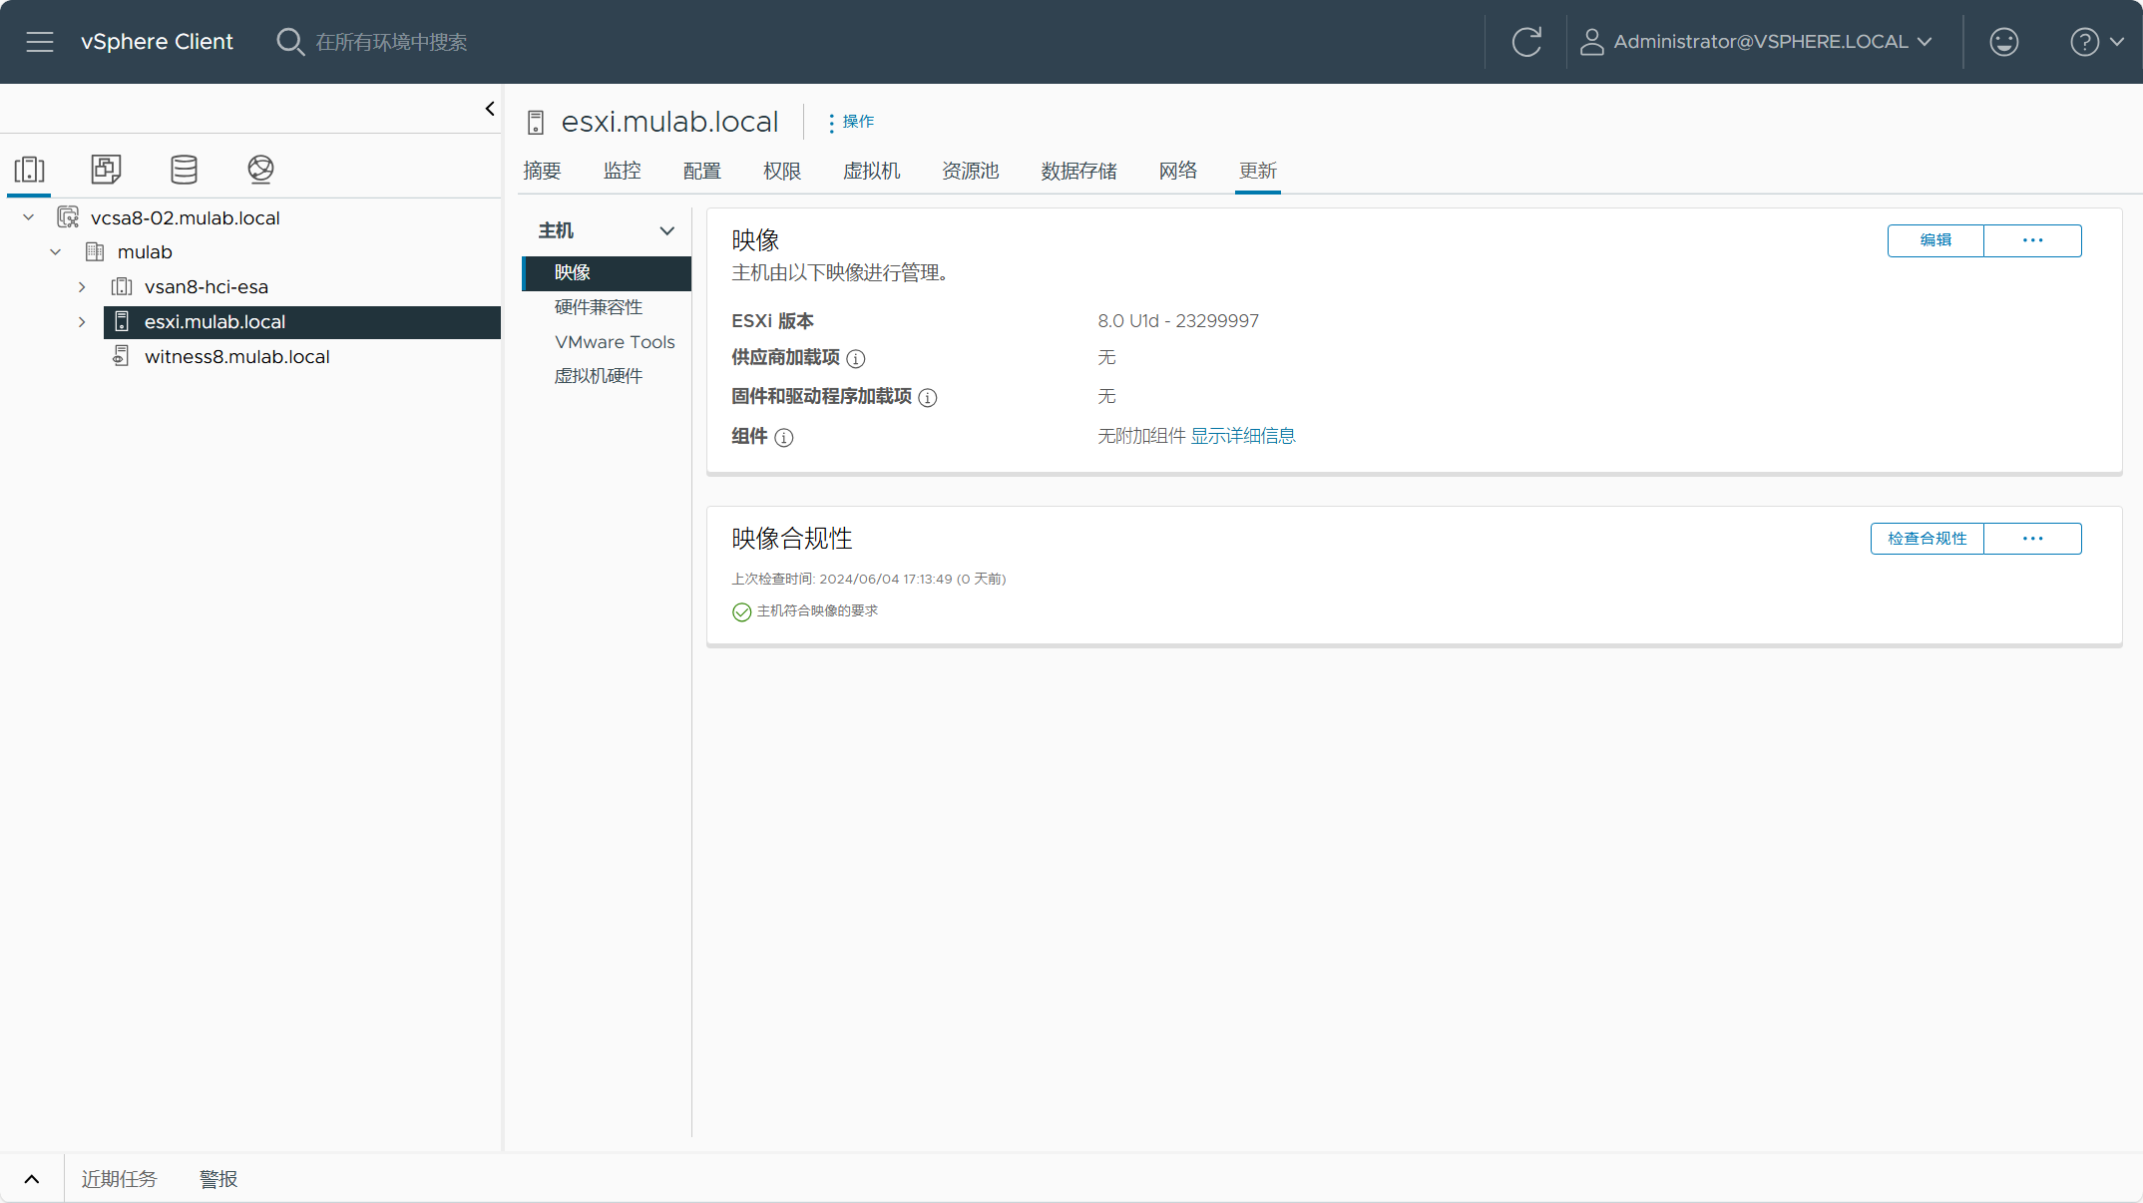Click host icon beside esxi.mulab.local title
Screen dimensions: 2143x1203
(536, 123)
